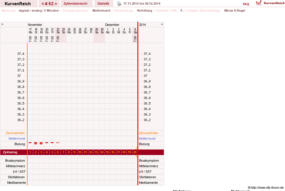Viewport: 285px width, 191px height.
Task: Click the left '>' arrow in chart header
Action: [2, 24]
